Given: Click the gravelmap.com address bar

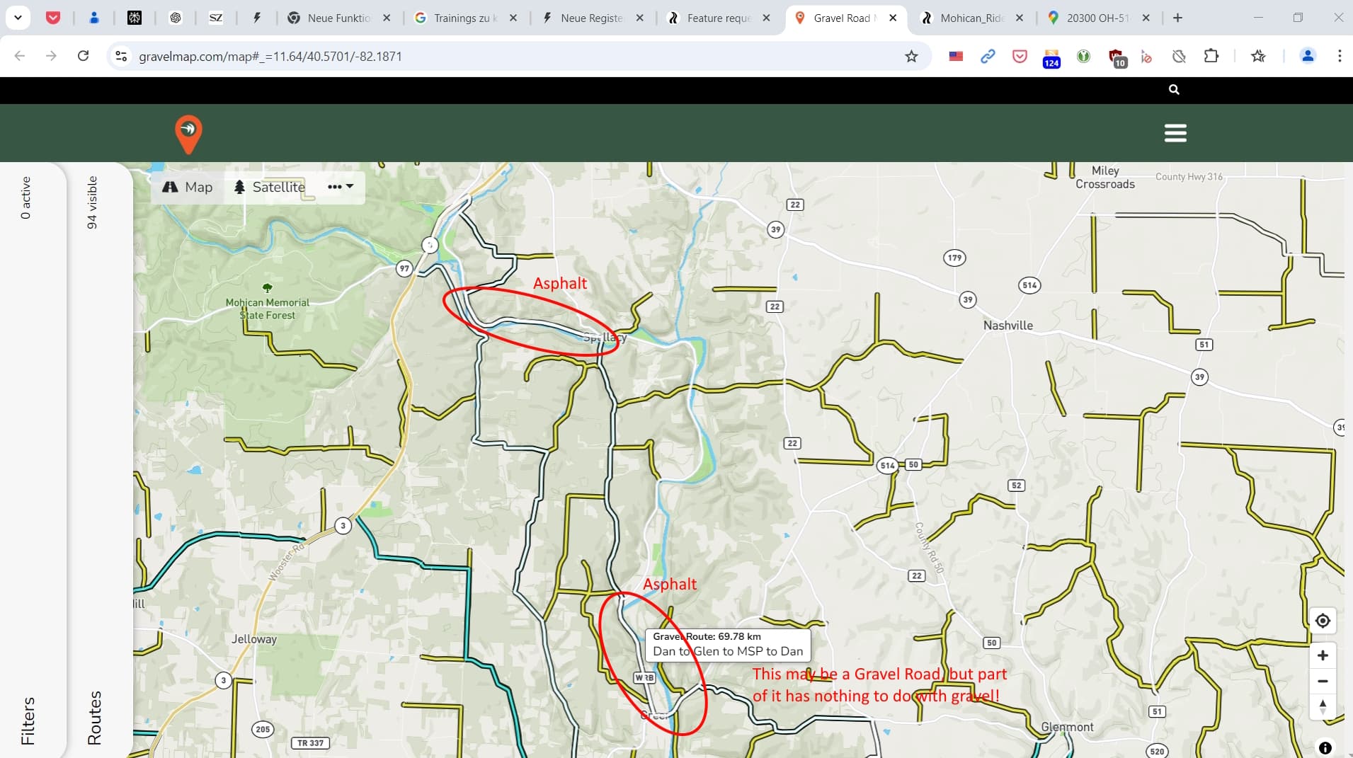Looking at the screenshot, I should pyautogui.click(x=496, y=57).
